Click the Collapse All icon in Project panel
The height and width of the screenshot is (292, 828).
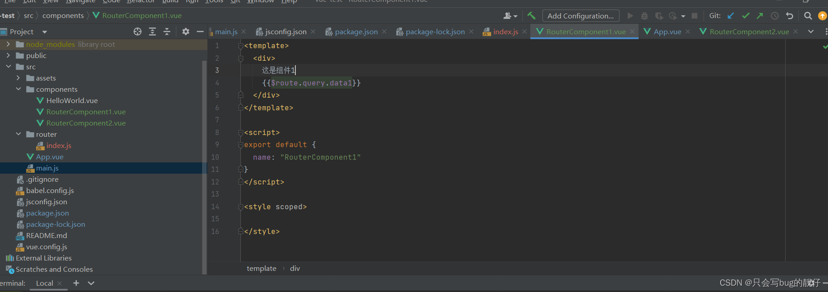[x=167, y=31]
